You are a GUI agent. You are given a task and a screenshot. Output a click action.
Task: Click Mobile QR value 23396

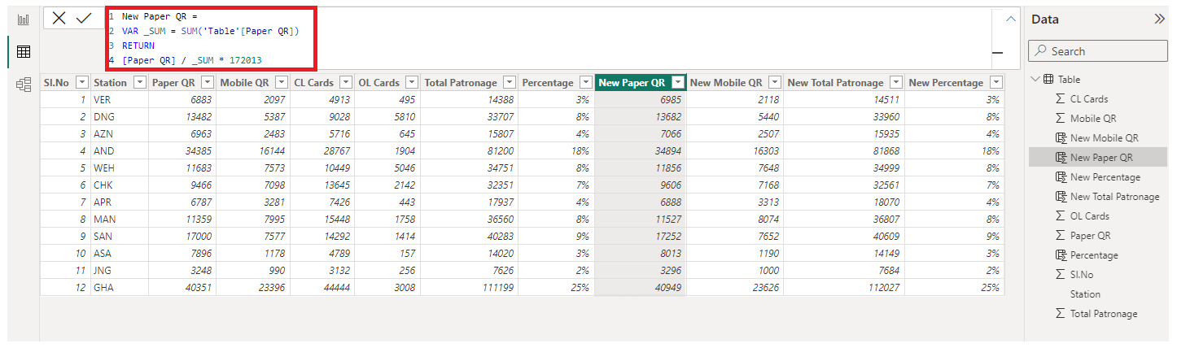pyautogui.click(x=253, y=288)
